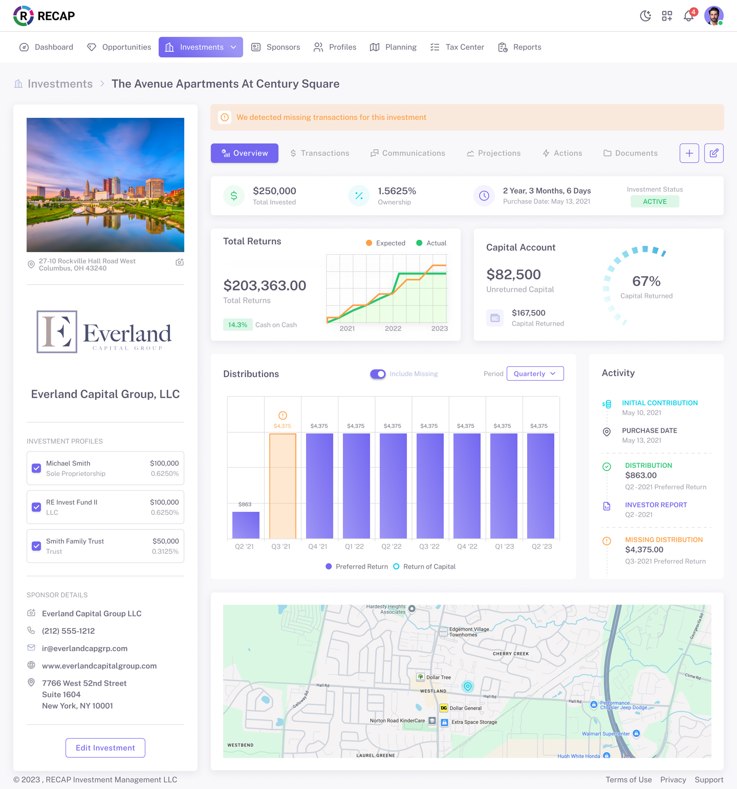Screen dimensions: 737x789
Task: Expand the Investments nav dropdown chevron
Action: [x=233, y=47]
